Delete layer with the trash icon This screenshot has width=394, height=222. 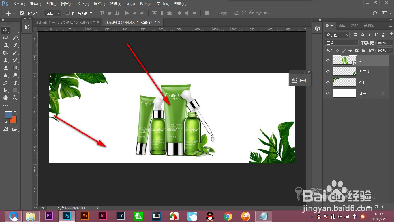point(384,207)
